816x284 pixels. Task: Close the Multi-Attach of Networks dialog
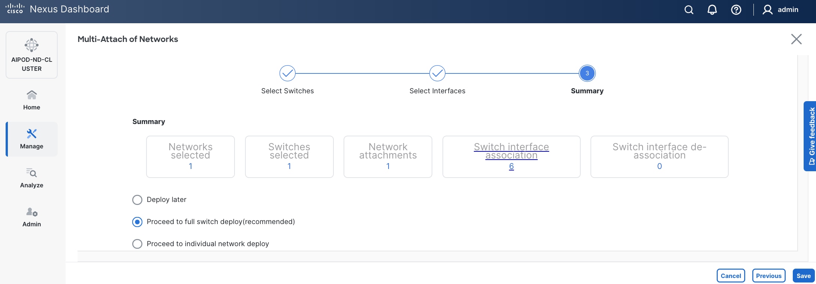point(796,39)
